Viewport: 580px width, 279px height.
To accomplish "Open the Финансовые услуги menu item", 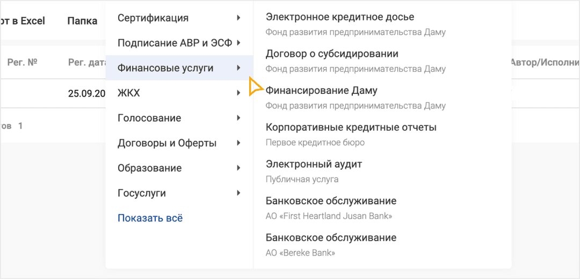I will tap(165, 68).
